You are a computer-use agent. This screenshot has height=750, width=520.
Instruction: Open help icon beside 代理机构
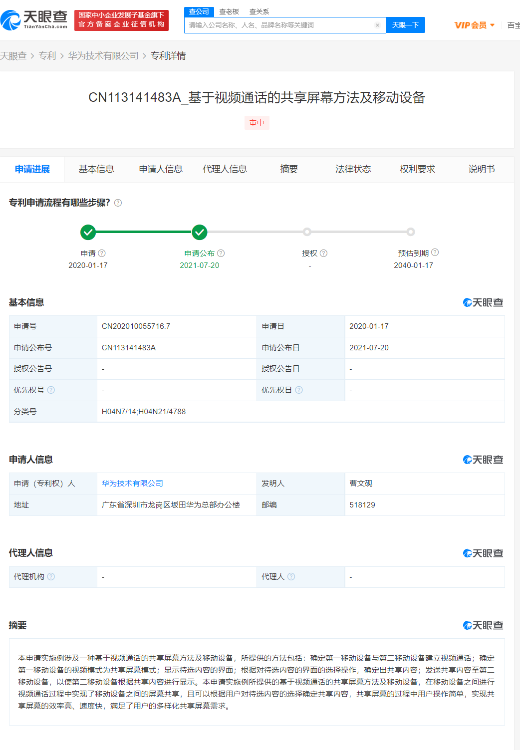51,576
